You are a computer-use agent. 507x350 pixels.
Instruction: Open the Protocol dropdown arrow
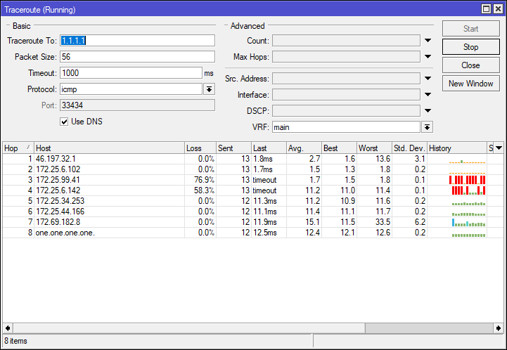tap(210, 89)
